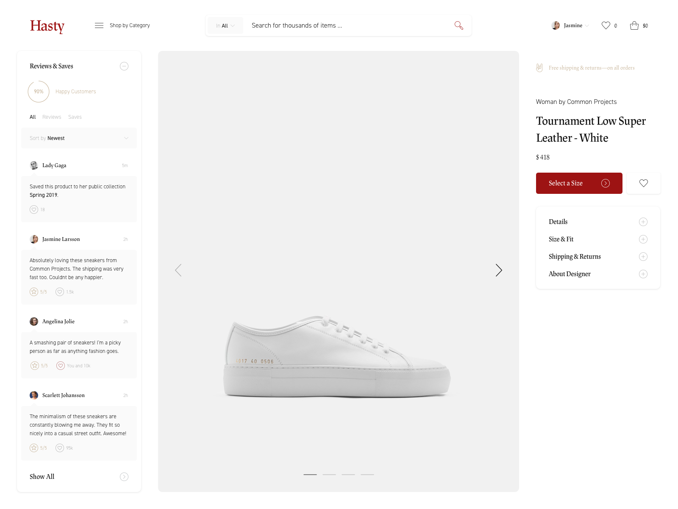Click the hamburger menu next to Shop by Category
The width and height of the screenshot is (678, 509).
click(x=99, y=25)
